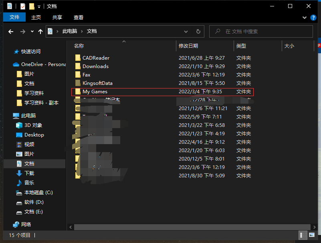Open 下载 in the navigation pane

pyautogui.click(x=29, y=173)
